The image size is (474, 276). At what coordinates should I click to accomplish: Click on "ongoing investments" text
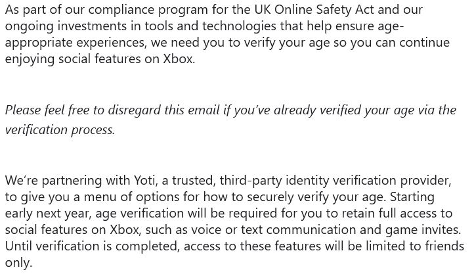click(66, 27)
